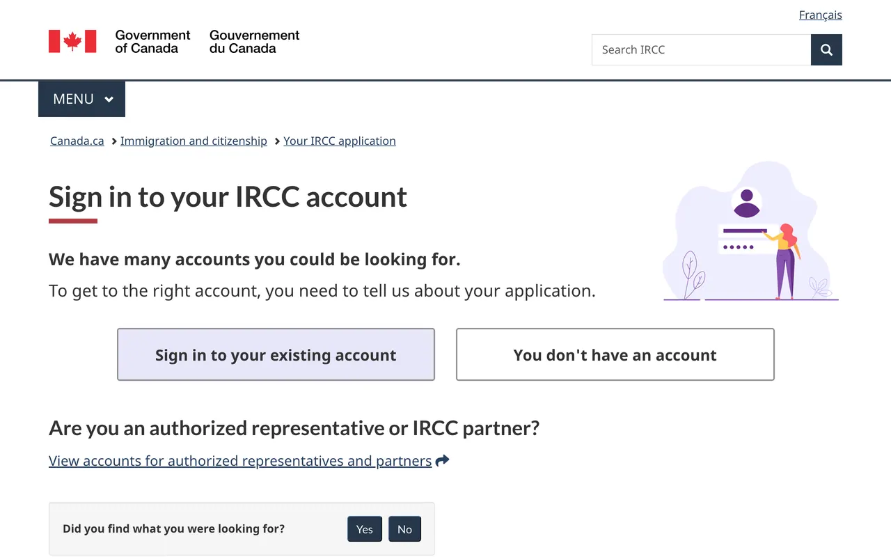Click 'Did you find what you were looking for?'
Screen dimensions: 891x557
coord(173,528)
